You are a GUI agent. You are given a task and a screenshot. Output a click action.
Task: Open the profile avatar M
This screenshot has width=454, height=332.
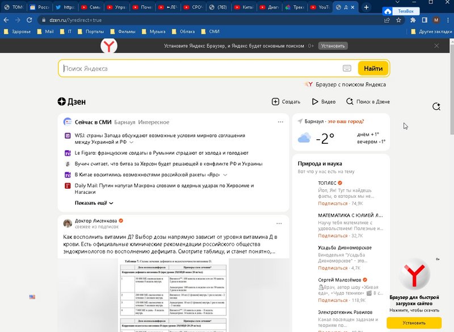click(x=436, y=20)
